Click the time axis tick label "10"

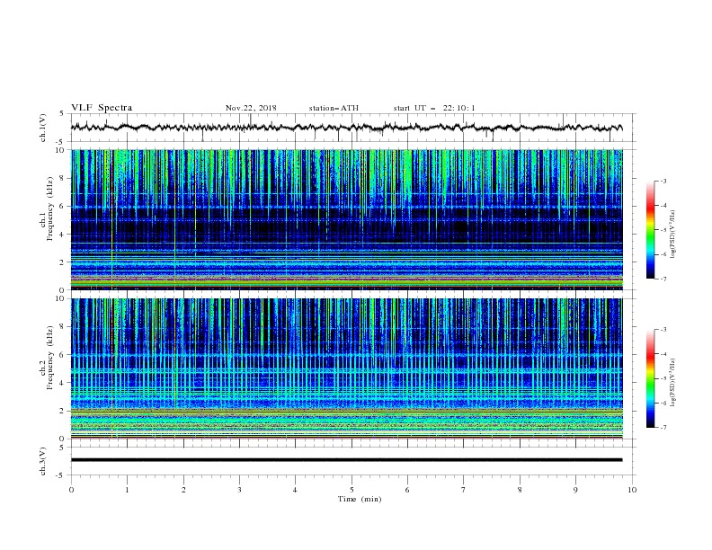click(x=632, y=490)
